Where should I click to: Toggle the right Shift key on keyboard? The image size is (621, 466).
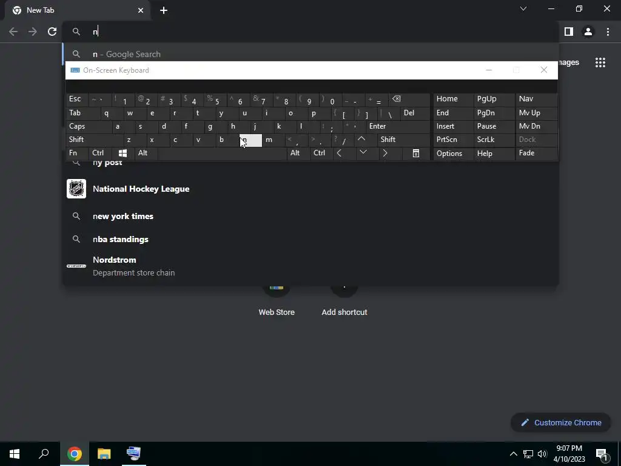point(404,140)
